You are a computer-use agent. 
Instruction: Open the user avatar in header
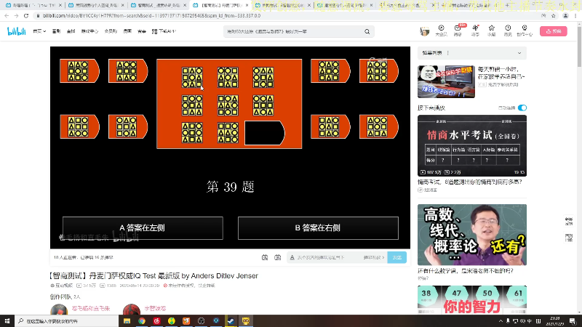click(x=425, y=31)
